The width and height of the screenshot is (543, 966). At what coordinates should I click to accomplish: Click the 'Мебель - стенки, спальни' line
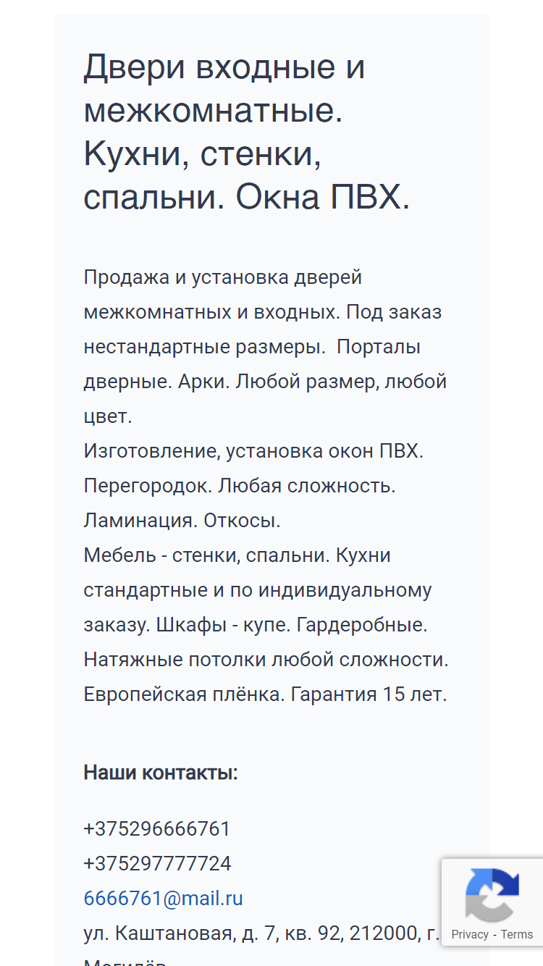tap(207, 555)
